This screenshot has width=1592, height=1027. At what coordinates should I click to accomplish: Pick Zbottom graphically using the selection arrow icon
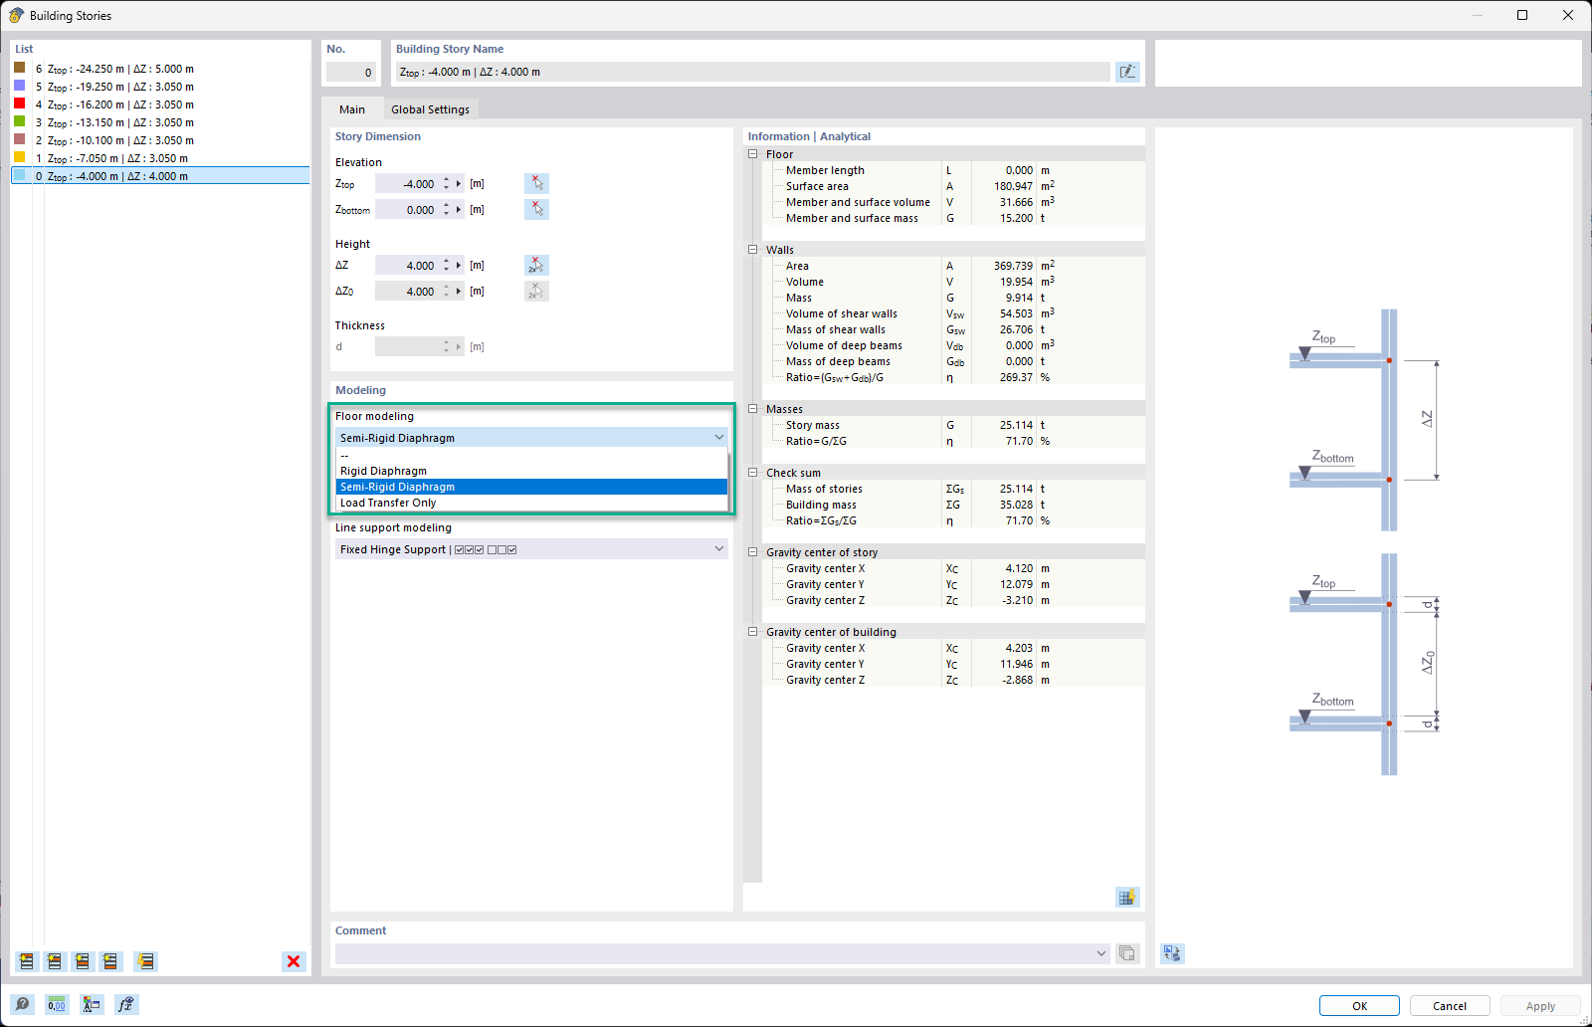(536, 209)
